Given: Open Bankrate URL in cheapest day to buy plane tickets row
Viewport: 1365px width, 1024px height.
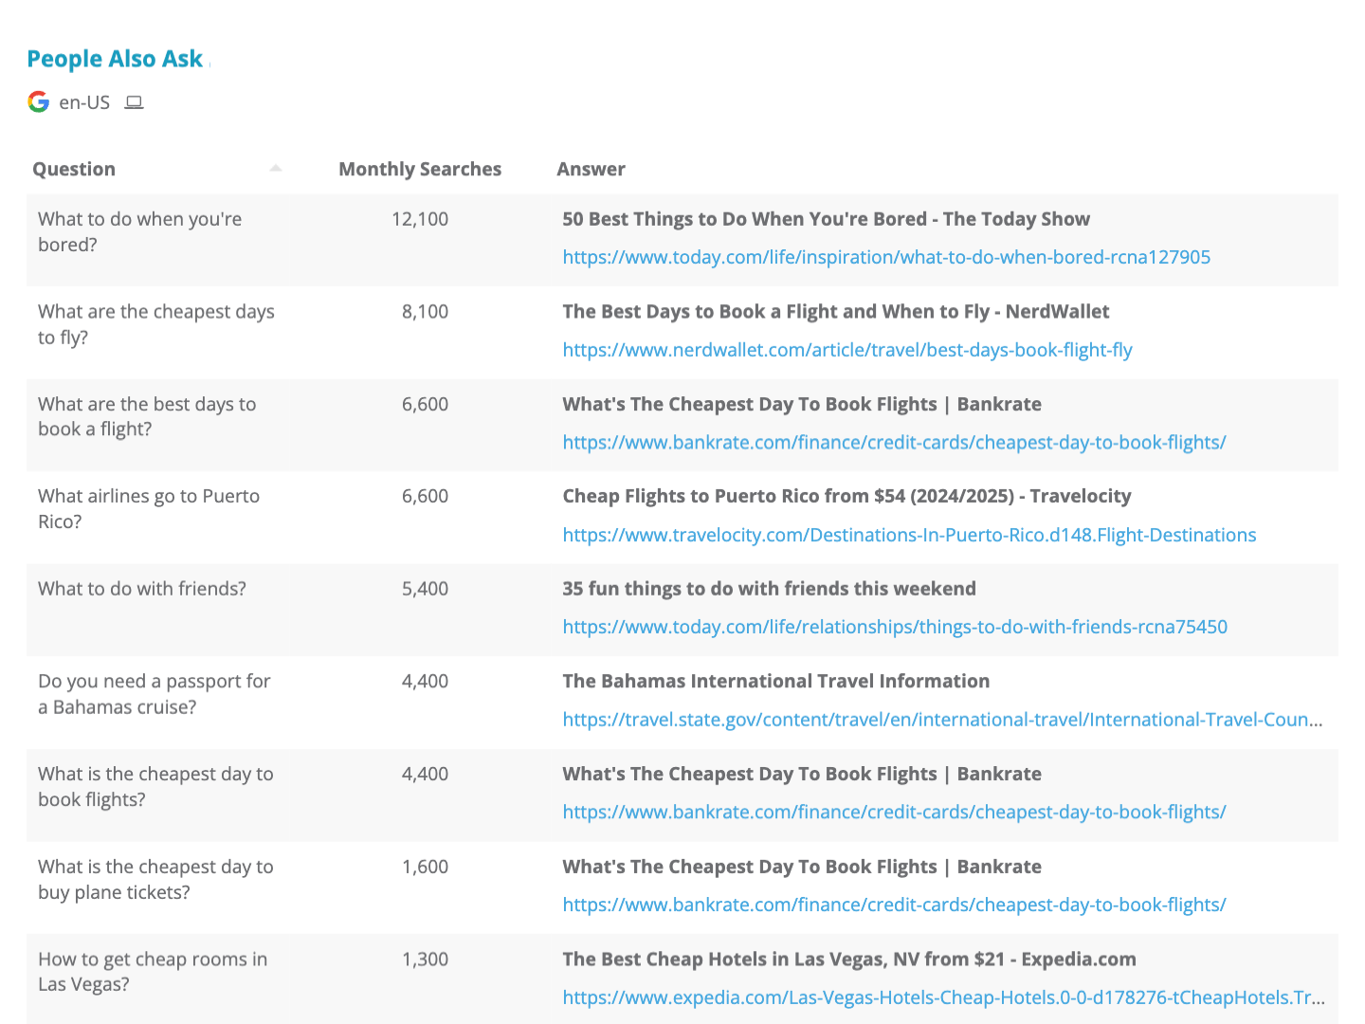Looking at the screenshot, I should 894,905.
